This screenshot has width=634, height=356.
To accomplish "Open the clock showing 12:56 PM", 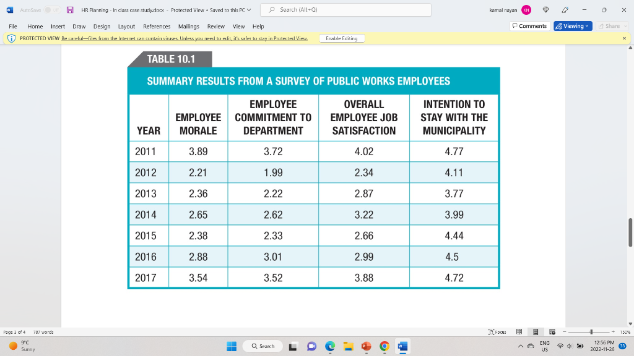I will [602, 346].
